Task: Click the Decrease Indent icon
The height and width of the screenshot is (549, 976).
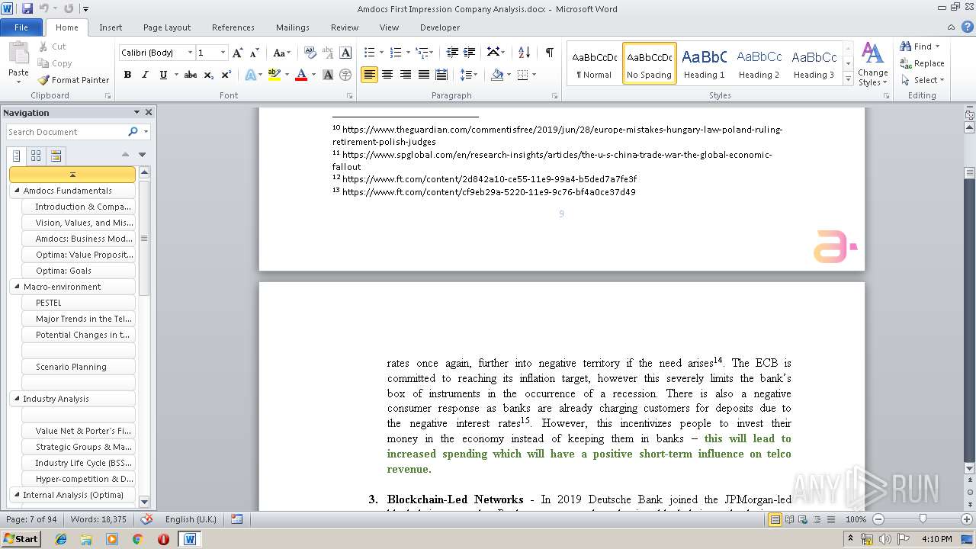Action: point(452,53)
